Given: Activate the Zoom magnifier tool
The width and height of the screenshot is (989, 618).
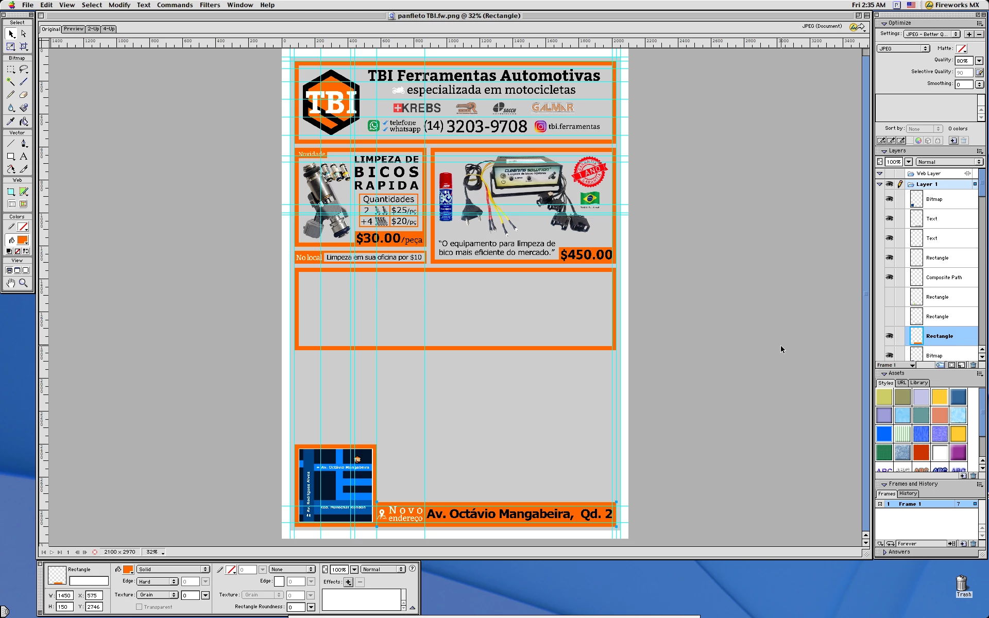Looking at the screenshot, I should [23, 283].
